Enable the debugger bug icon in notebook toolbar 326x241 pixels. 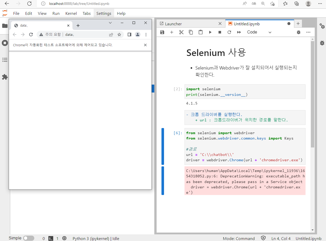299,32
